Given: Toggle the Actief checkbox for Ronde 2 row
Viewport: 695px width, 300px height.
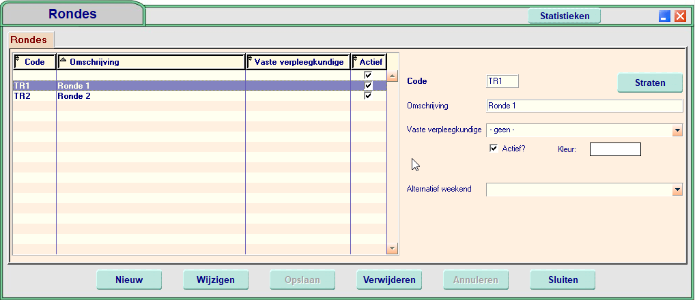Looking at the screenshot, I should click(368, 96).
